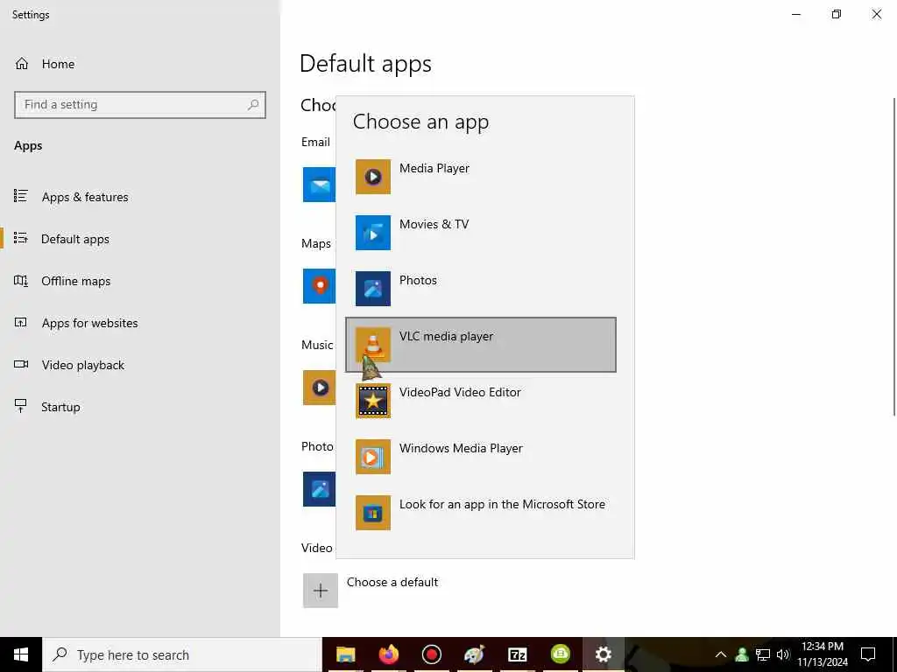Click the Apps for websites icon
The height and width of the screenshot is (672, 897).
point(21,322)
